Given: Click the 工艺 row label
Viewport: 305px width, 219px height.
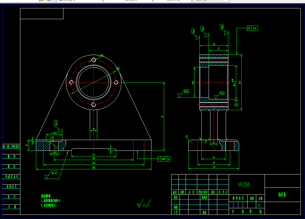Looking at the screenshot, I should pos(175,212).
